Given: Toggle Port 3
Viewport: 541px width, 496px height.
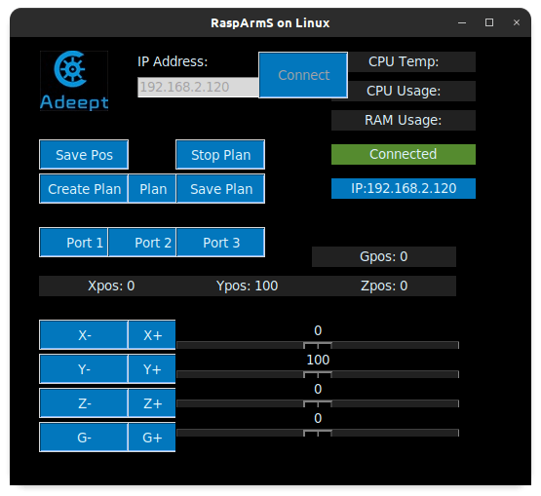Looking at the screenshot, I should [221, 242].
